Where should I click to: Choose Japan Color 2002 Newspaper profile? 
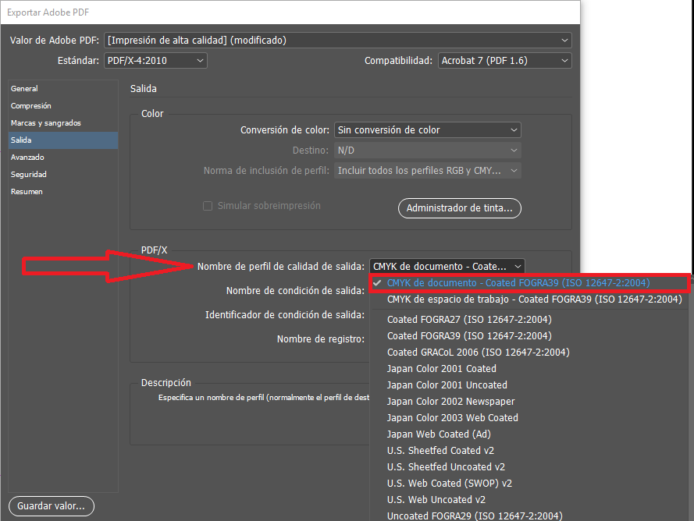[x=529, y=401]
